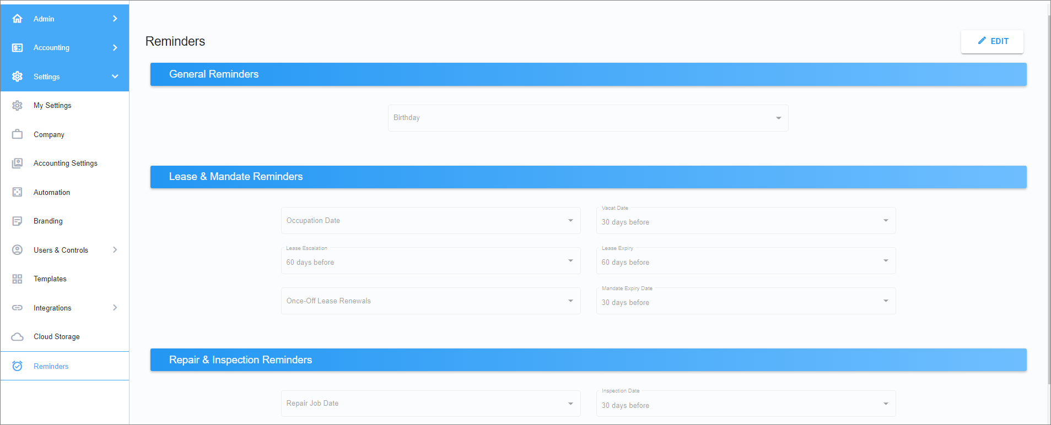1051x425 pixels.
Task: Click the Accounting Settings icon
Action: click(x=17, y=164)
